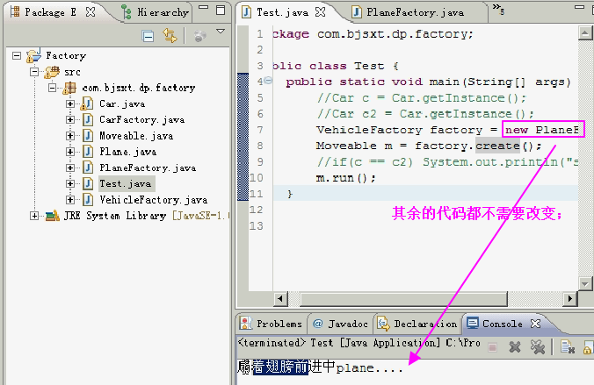
Task: Collapse the src folder node
Action: coord(34,72)
